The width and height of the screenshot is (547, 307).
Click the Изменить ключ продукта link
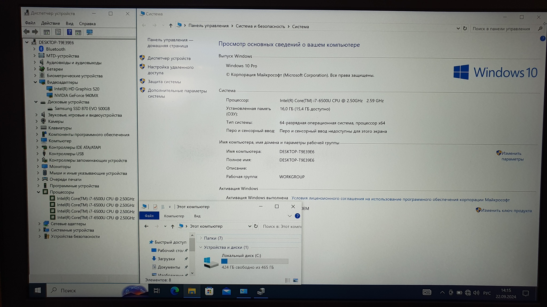tap(506, 211)
